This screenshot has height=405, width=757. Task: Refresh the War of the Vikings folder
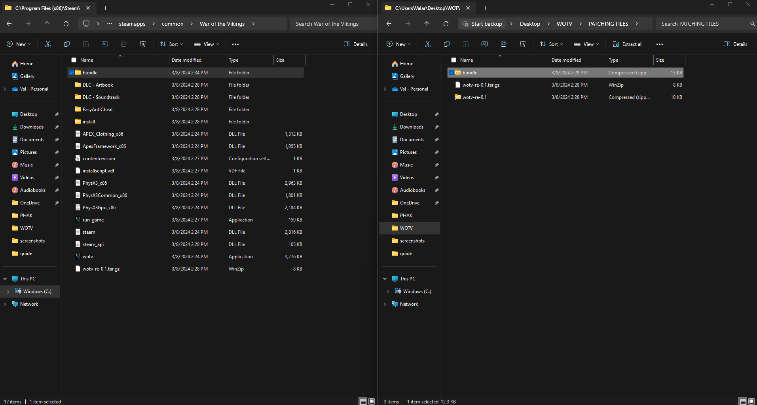point(66,24)
